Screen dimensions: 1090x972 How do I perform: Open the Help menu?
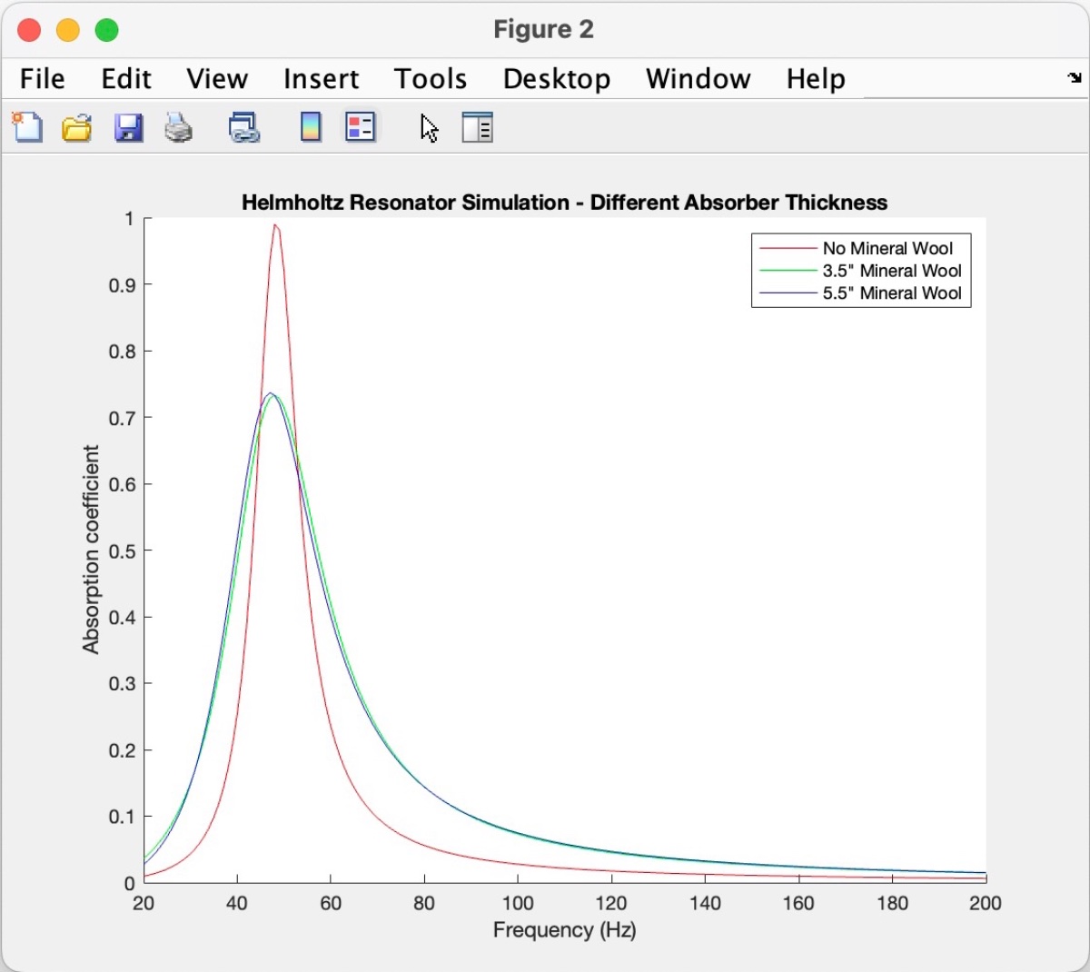pyautogui.click(x=815, y=79)
